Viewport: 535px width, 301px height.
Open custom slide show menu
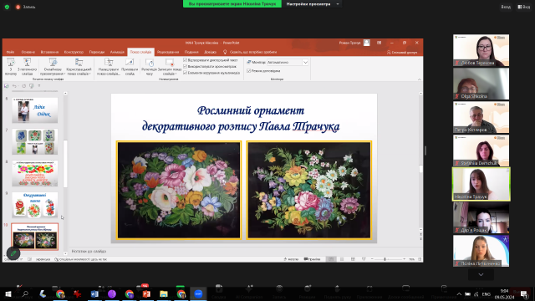pos(79,67)
